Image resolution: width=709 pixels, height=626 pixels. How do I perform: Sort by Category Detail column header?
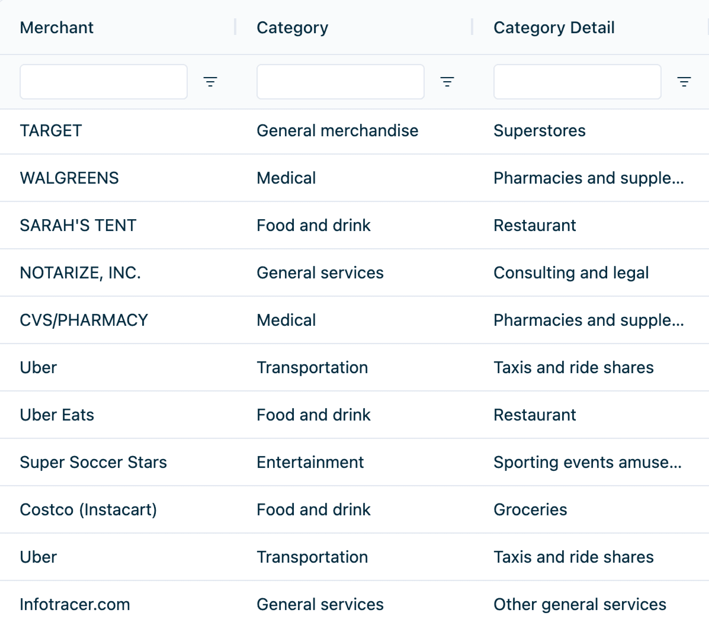[554, 28]
